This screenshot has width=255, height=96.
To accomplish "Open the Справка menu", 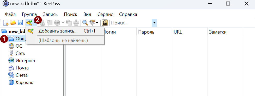I will (x=128, y=14).
